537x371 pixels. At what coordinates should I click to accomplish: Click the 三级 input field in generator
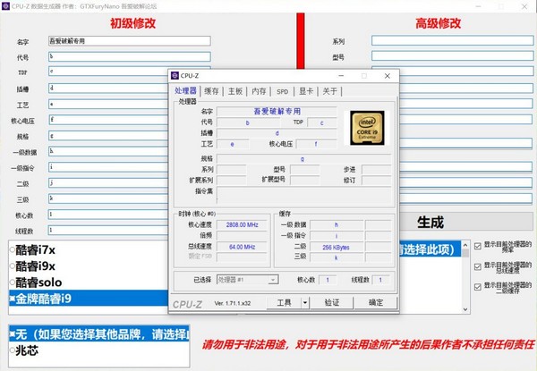coord(108,198)
